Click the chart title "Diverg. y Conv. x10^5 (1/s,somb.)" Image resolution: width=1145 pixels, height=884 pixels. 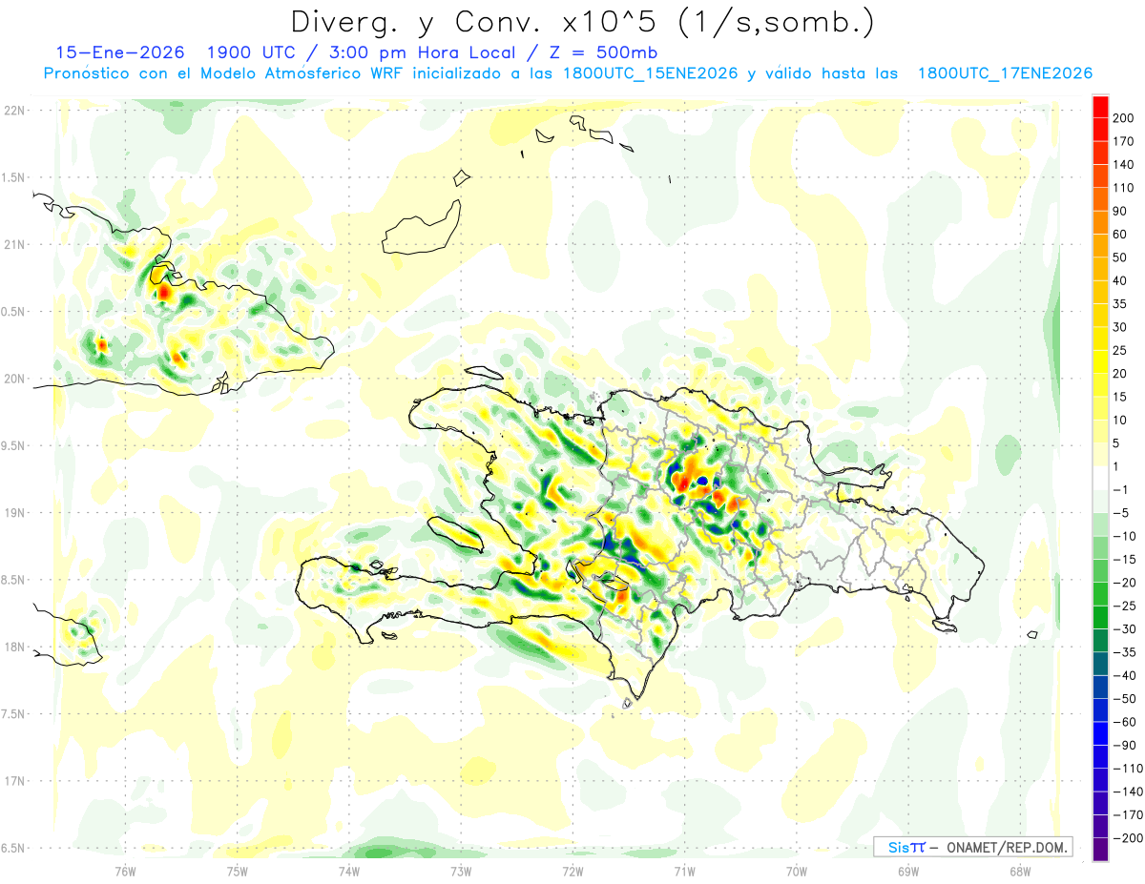[581, 22]
